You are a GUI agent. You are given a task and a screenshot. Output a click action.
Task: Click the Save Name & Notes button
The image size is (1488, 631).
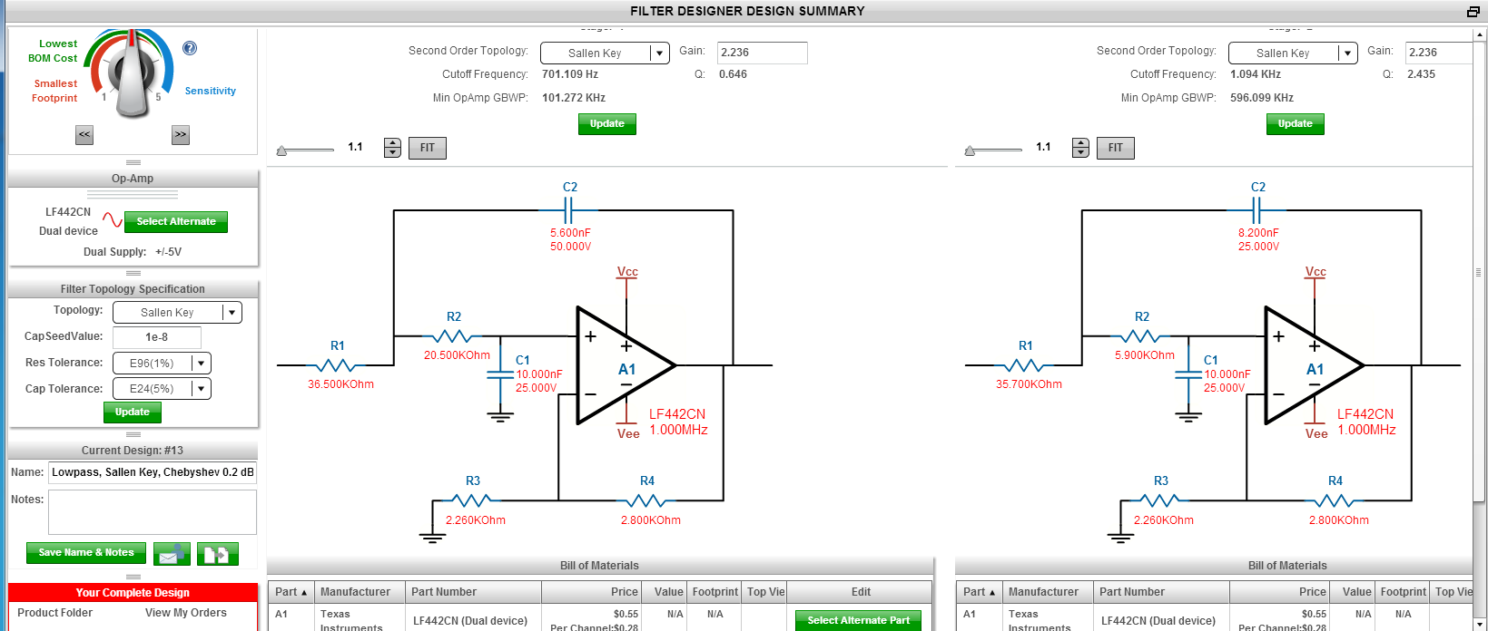[x=86, y=553]
